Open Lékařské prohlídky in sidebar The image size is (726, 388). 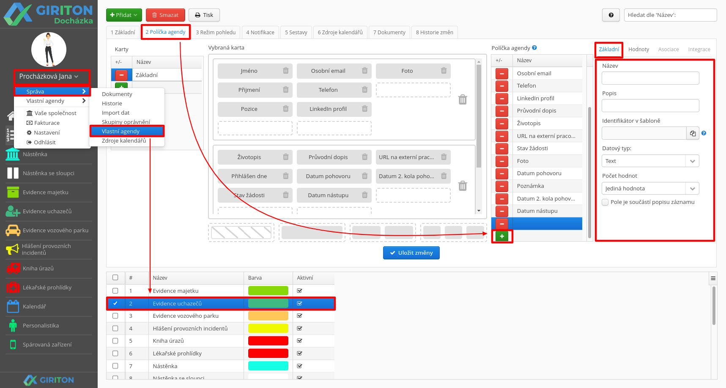tap(49, 287)
